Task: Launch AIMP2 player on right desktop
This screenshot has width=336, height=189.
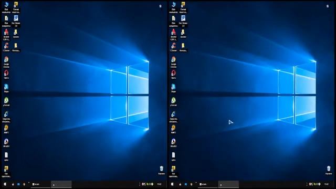Action: click(x=173, y=130)
